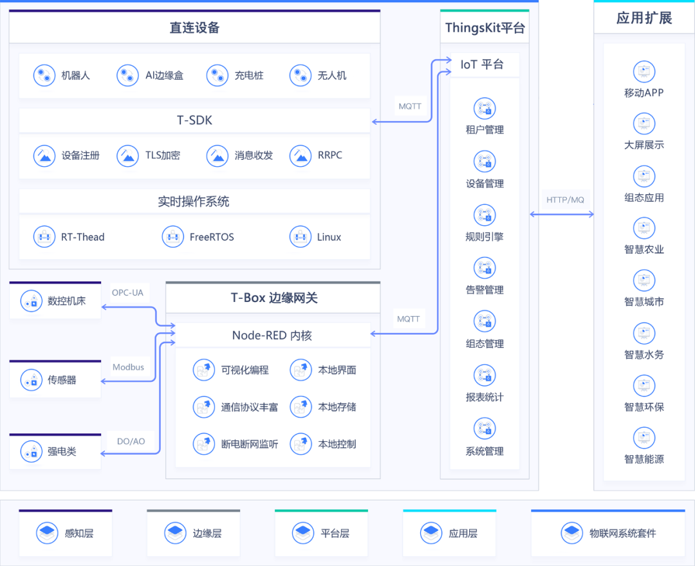Click the HTTP/MQ protocol label
Viewport: 695px width, 566px height.
coord(565,200)
